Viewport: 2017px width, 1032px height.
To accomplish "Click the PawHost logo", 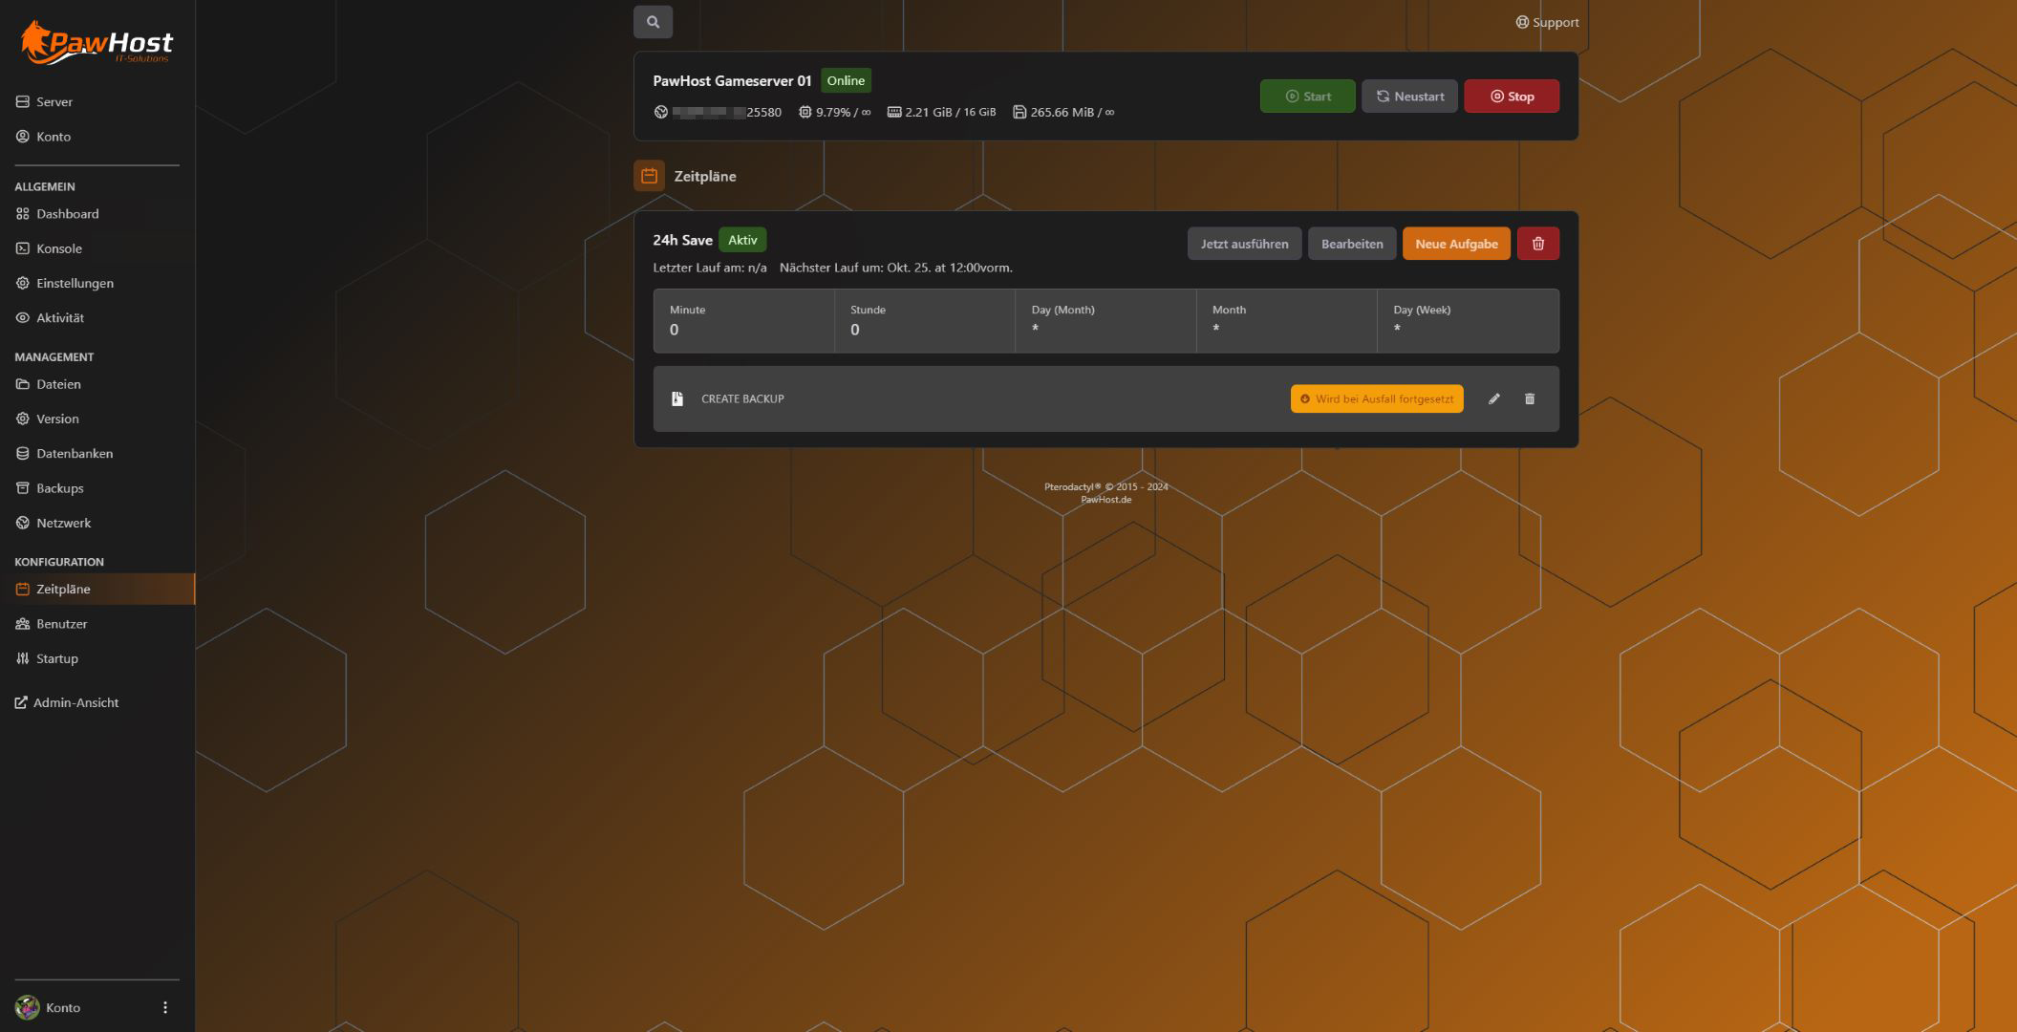I will (x=97, y=44).
